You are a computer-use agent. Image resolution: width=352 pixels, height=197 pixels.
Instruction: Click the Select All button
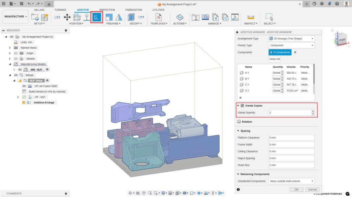[274, 59]
